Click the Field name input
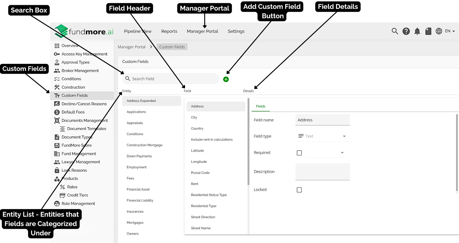This screenshot has width=459, height=243. click(322, 120)
